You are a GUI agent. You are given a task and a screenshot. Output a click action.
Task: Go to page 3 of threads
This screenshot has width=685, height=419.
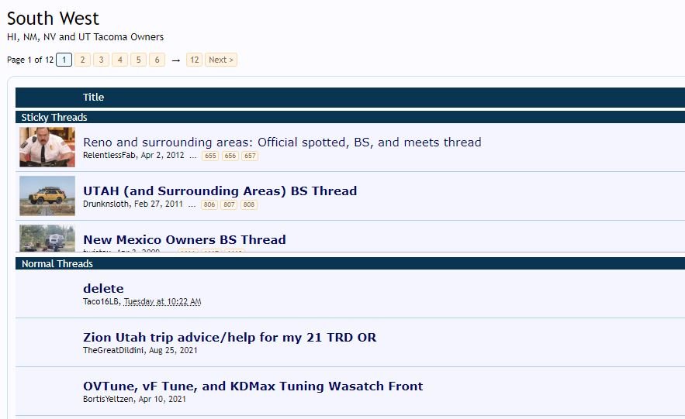coord(101,60)
